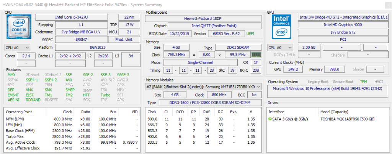Image resolution: width=392 pixels, height=154 pixels.
Task: Click the Intel Core i5-3427U name field
Action: point(75,17)
